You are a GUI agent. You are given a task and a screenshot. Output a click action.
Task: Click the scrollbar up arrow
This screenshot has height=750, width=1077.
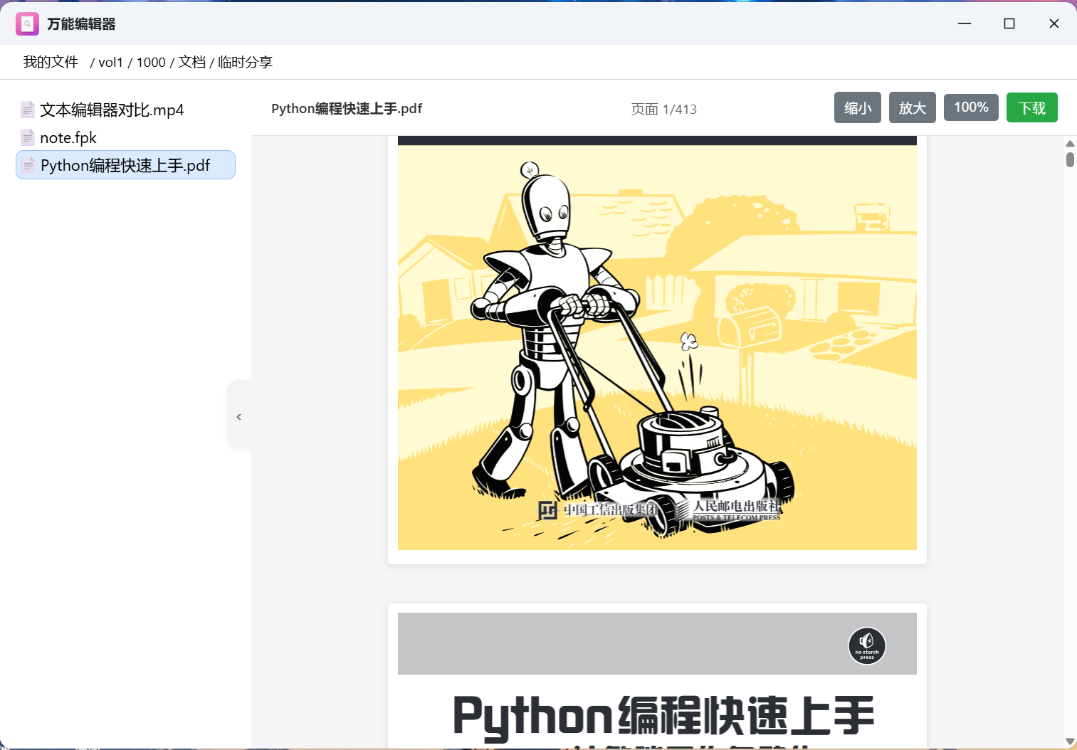click(x=1069, y=143)
